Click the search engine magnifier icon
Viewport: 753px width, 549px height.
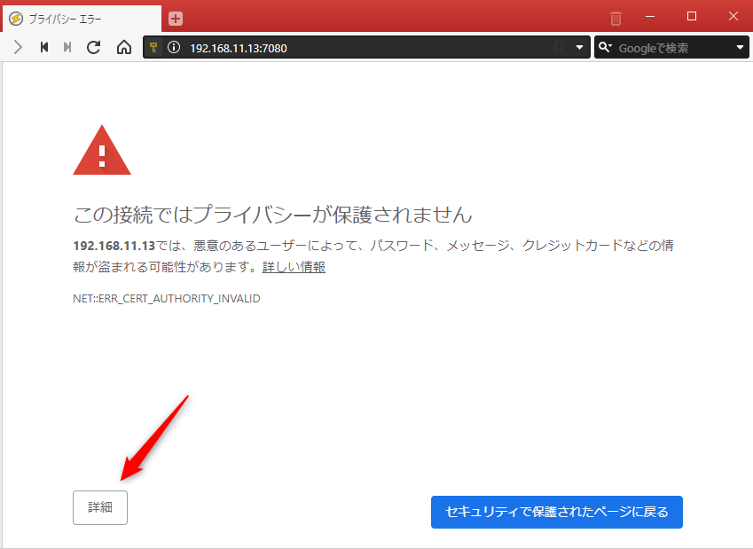pos(605,48)
